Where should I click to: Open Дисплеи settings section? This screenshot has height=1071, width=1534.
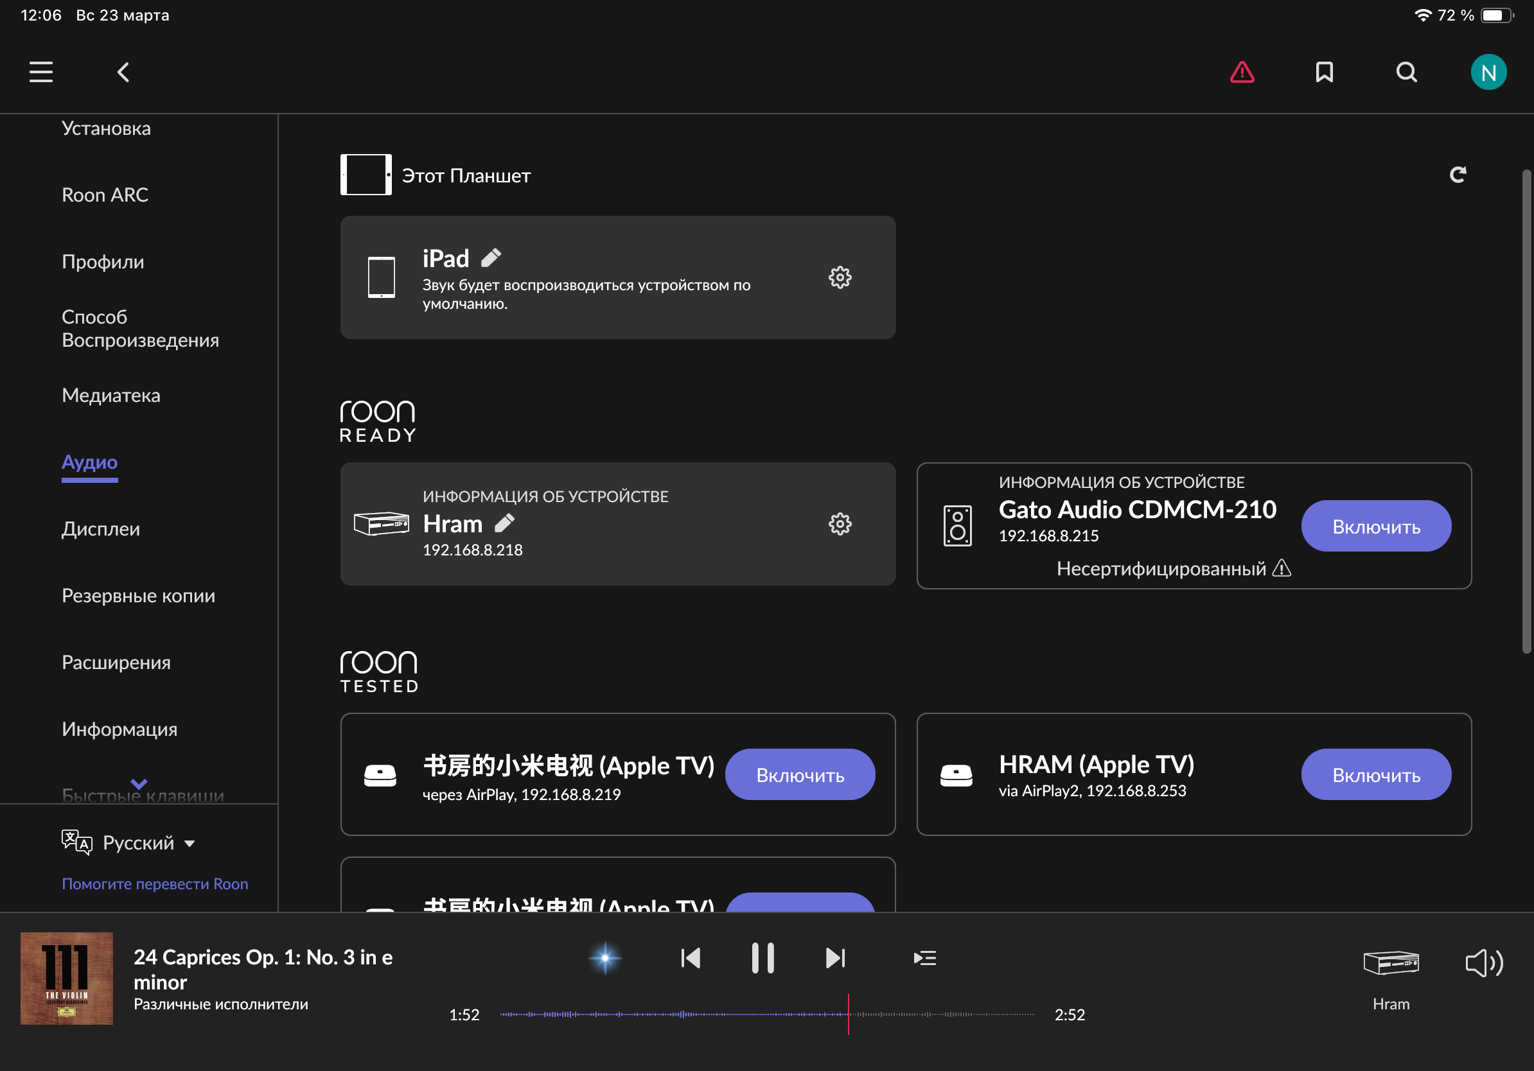pyautogui.click(x=101, y=529)
